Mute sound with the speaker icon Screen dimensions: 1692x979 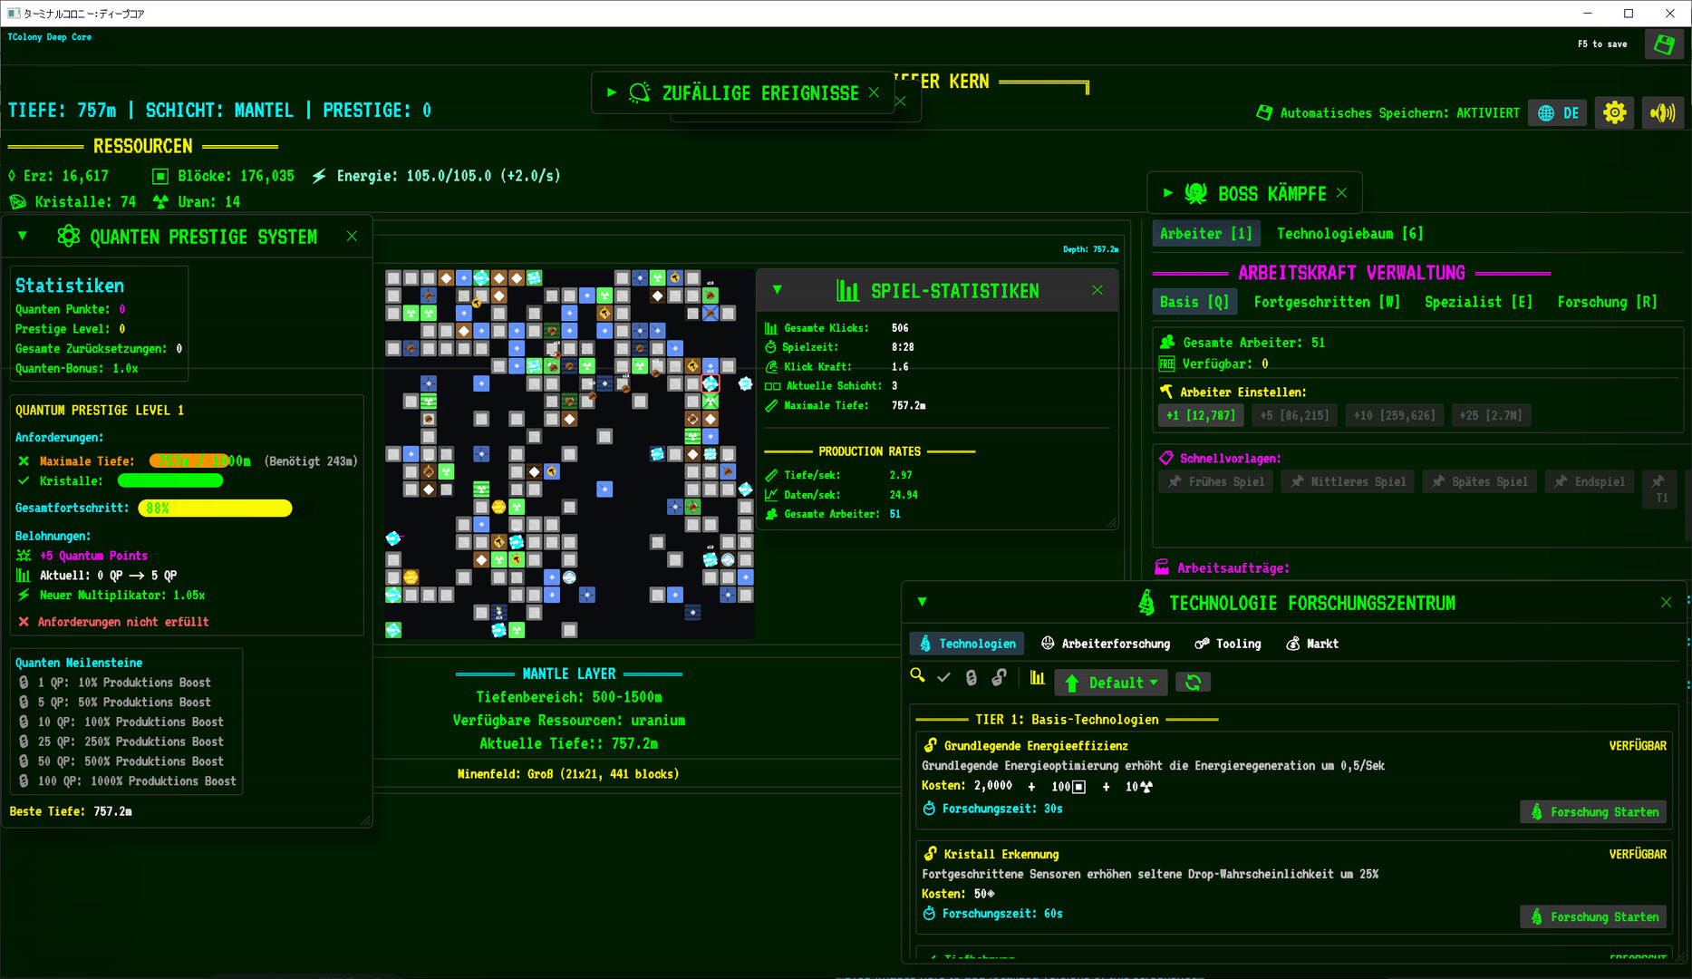pyautogui.click(x=1662, y=113)
